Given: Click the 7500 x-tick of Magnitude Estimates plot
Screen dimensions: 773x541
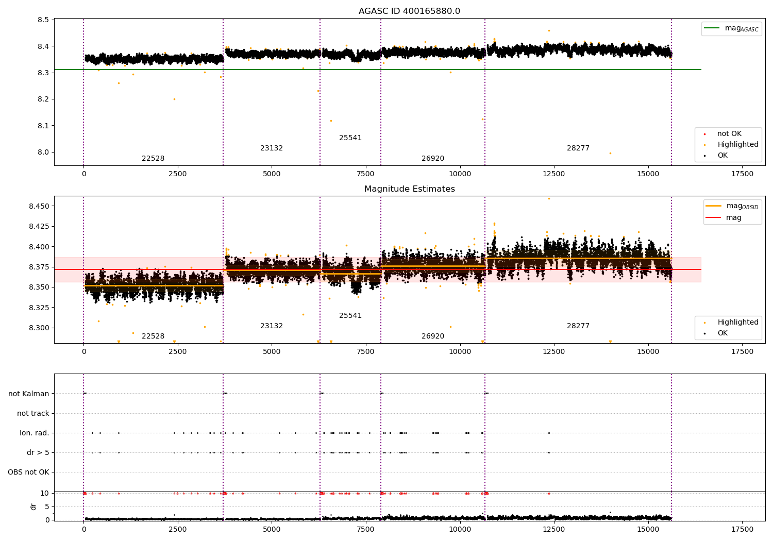Looking at the screenshot, I should click(x=366, y=352).
